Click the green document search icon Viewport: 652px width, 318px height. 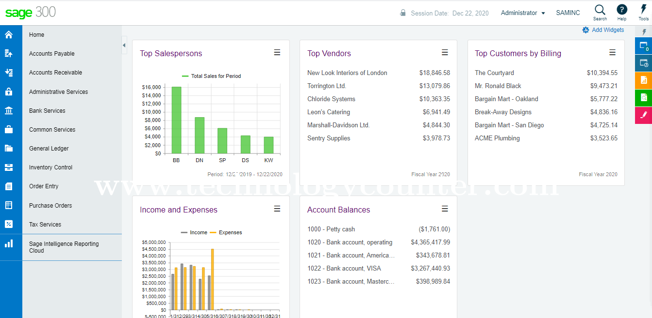[644, 98]
